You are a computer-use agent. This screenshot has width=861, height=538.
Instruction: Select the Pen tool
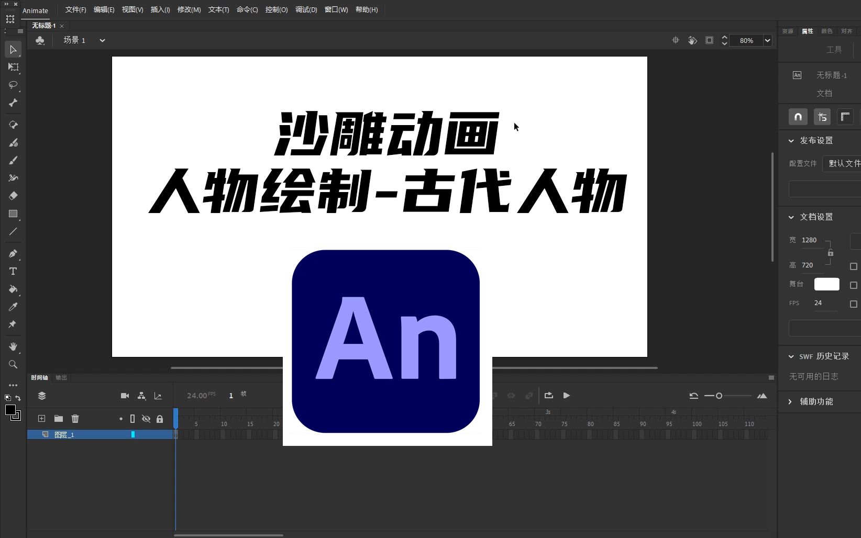[13, 253]
